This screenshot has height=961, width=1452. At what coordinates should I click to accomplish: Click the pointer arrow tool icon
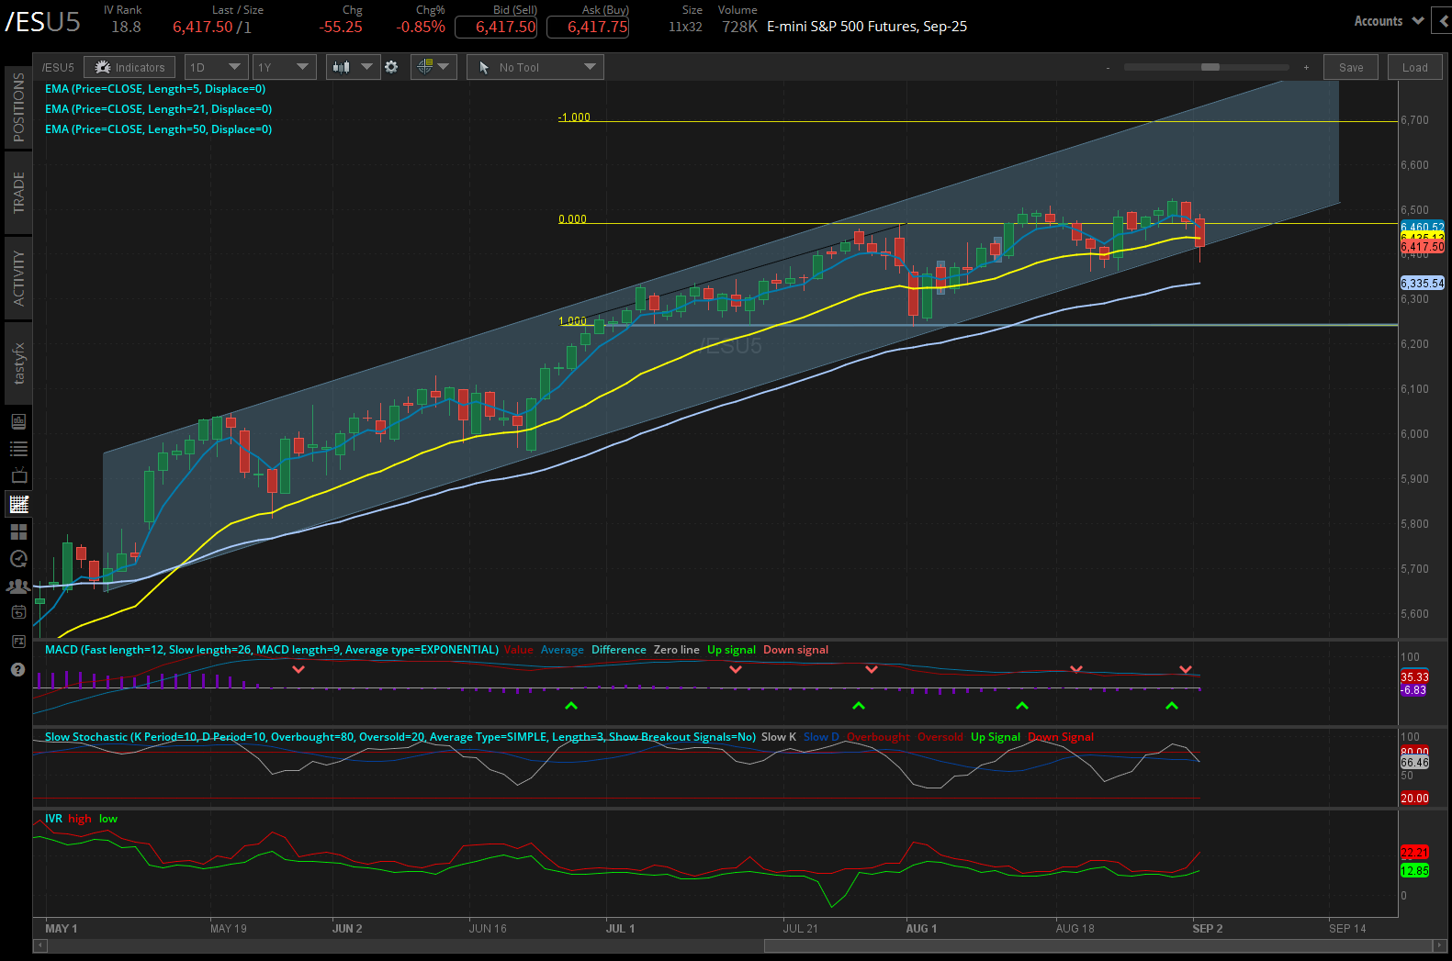point(484,67)
